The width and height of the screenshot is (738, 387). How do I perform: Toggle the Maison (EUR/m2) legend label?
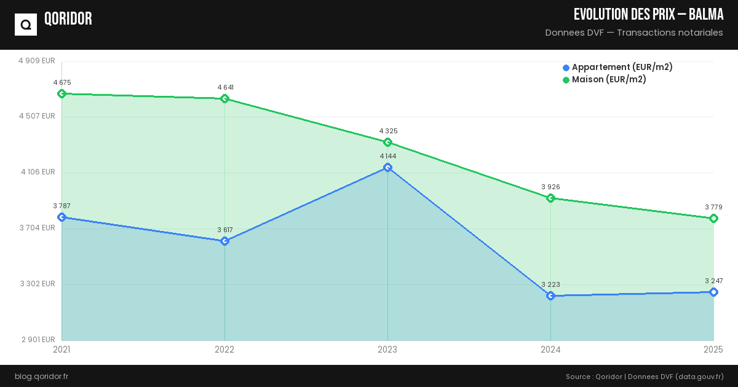(609, 80)
